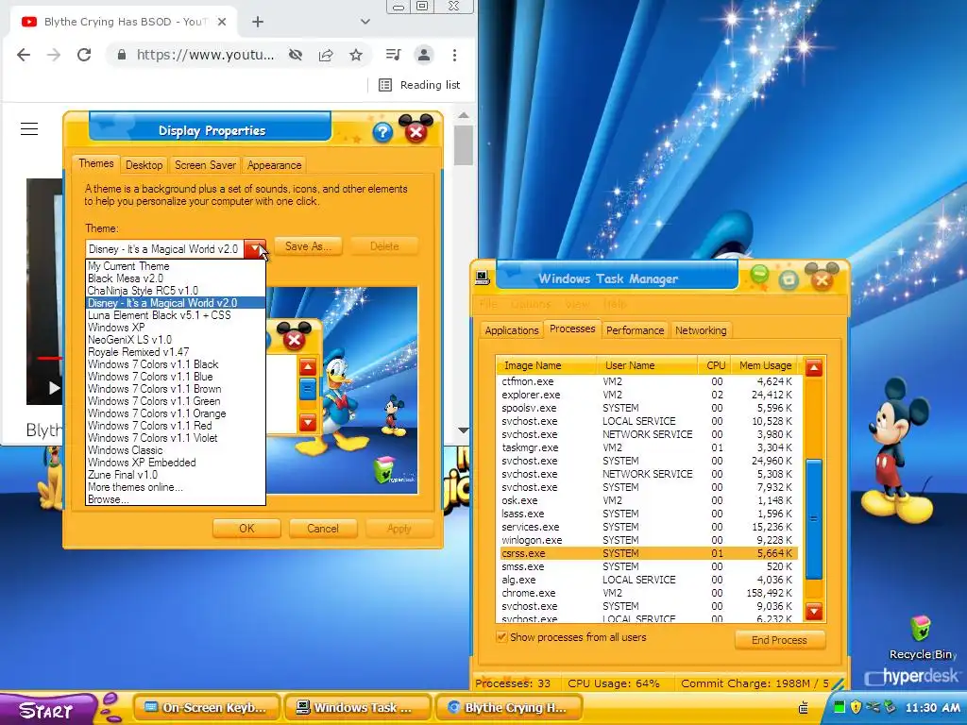Open the Theme dropdown arrow
Viewport: 967px width, 725px height.
click(255, 249)
